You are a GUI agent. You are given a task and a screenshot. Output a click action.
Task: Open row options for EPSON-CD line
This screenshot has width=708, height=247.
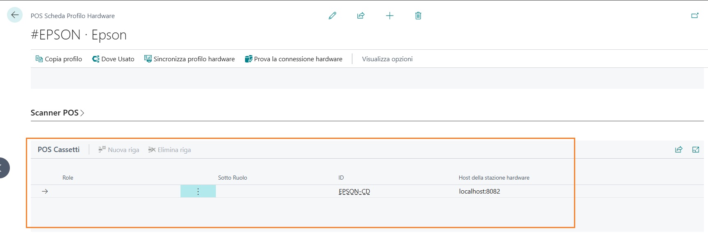[x=198, y=191]
